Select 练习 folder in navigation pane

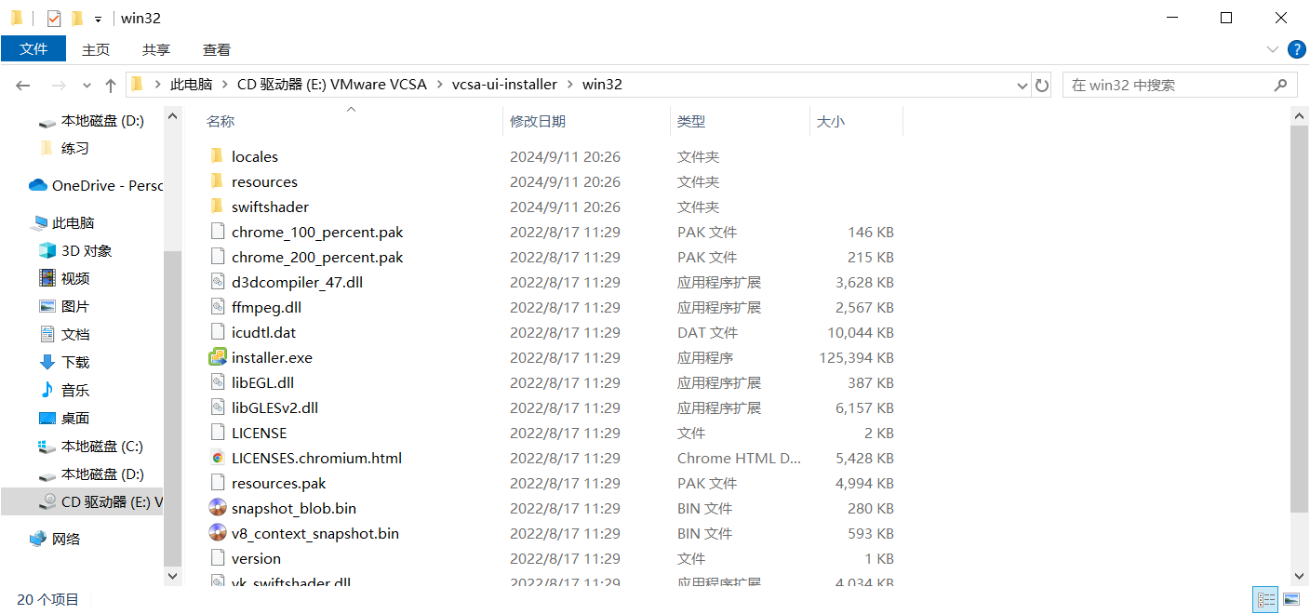(x=75, y=148)
